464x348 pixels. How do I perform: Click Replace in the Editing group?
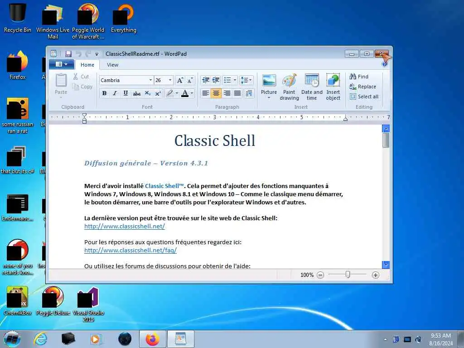coord(363,87)
